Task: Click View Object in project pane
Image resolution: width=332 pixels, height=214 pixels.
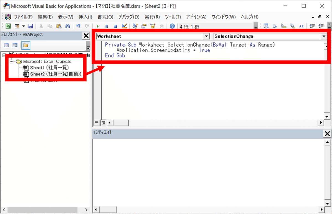Action: (x=15, y=45)
